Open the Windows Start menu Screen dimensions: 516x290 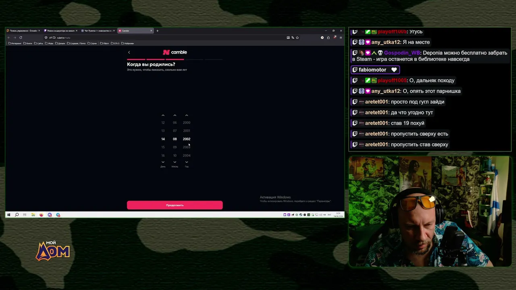point(8,215)
